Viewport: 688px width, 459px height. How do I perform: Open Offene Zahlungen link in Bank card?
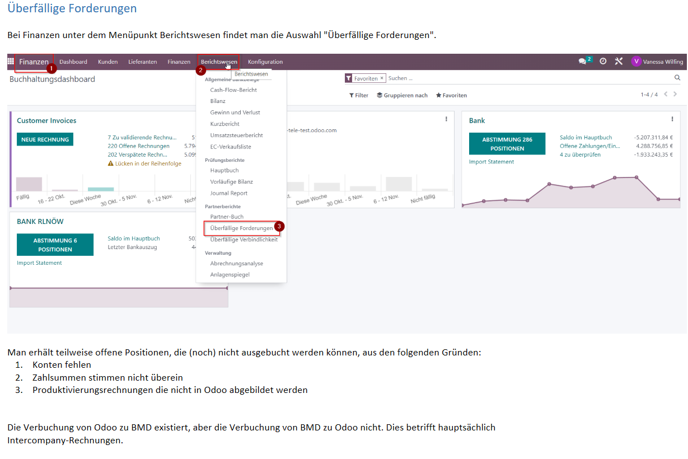(x=589, y=146)
